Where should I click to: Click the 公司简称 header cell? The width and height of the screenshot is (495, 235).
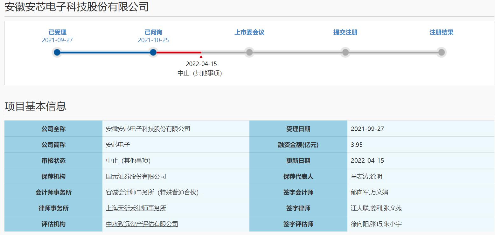(53, 145)
